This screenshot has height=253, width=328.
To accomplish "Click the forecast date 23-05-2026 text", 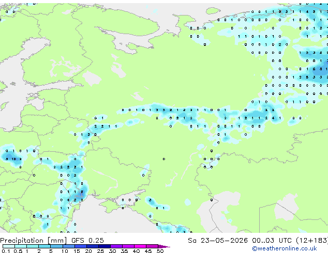I will [x=224, y=241].
